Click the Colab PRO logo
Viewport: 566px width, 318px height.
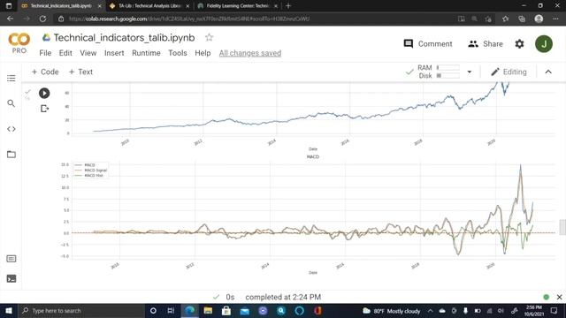coord(19,43)
